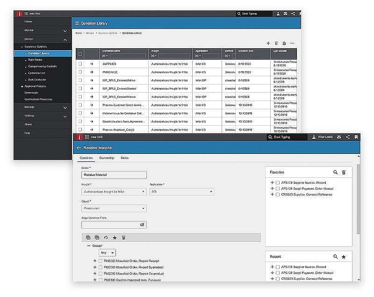Tick the checkbox for the SUPPLIER row
This screenshot has width=374, height=297.
(x=80, y=64)
